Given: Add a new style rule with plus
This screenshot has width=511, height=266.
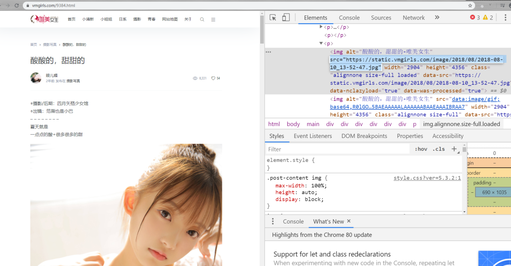Looking at the screenshot, I should pyautogui.click(x=454, y=149).
